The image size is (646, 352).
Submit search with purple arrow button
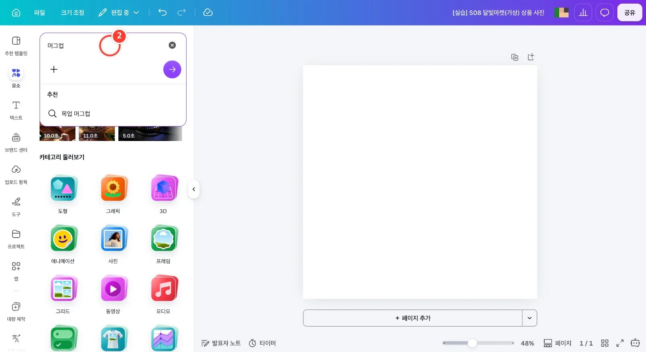(x=172, y=69)
